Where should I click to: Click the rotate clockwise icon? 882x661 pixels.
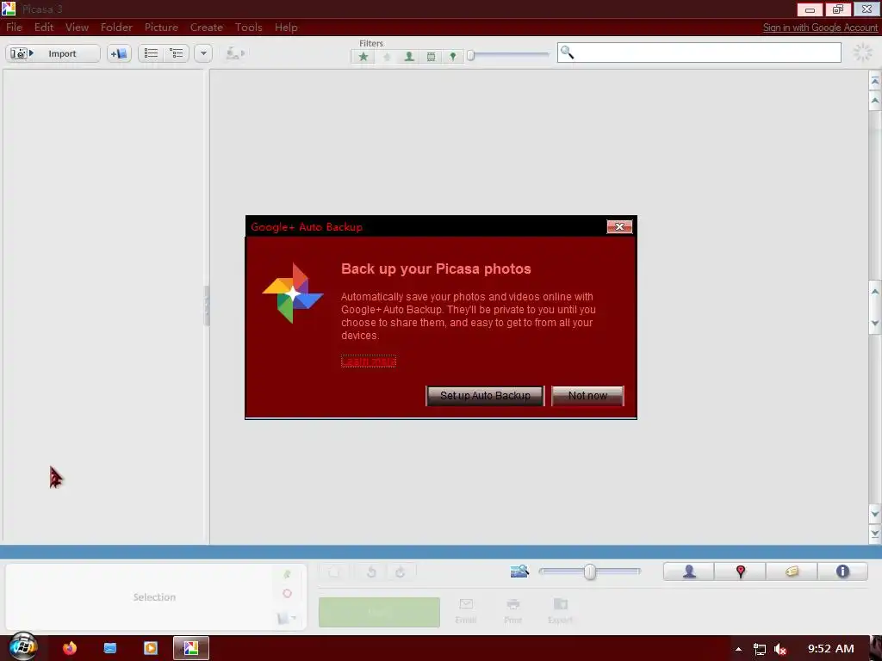click(x=400, y=572)
